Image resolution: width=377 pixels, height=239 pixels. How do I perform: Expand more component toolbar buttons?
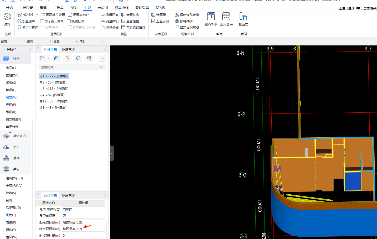pyautogui.click(x=102, y=58)
